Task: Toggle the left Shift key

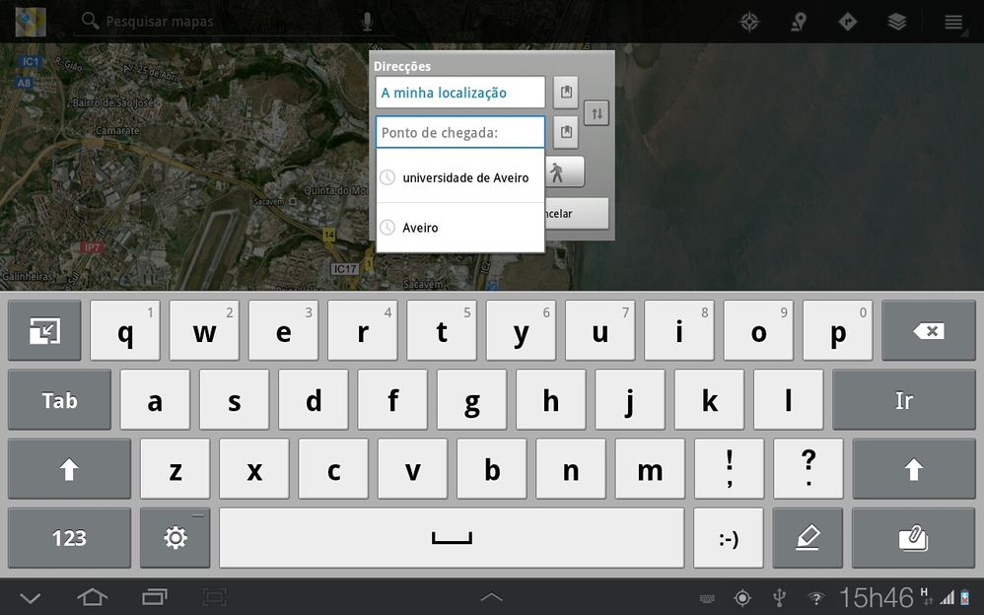Action: (x=69, y=469)
